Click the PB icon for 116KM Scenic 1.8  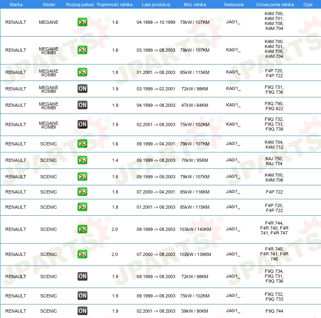click(x=83, y=192)
